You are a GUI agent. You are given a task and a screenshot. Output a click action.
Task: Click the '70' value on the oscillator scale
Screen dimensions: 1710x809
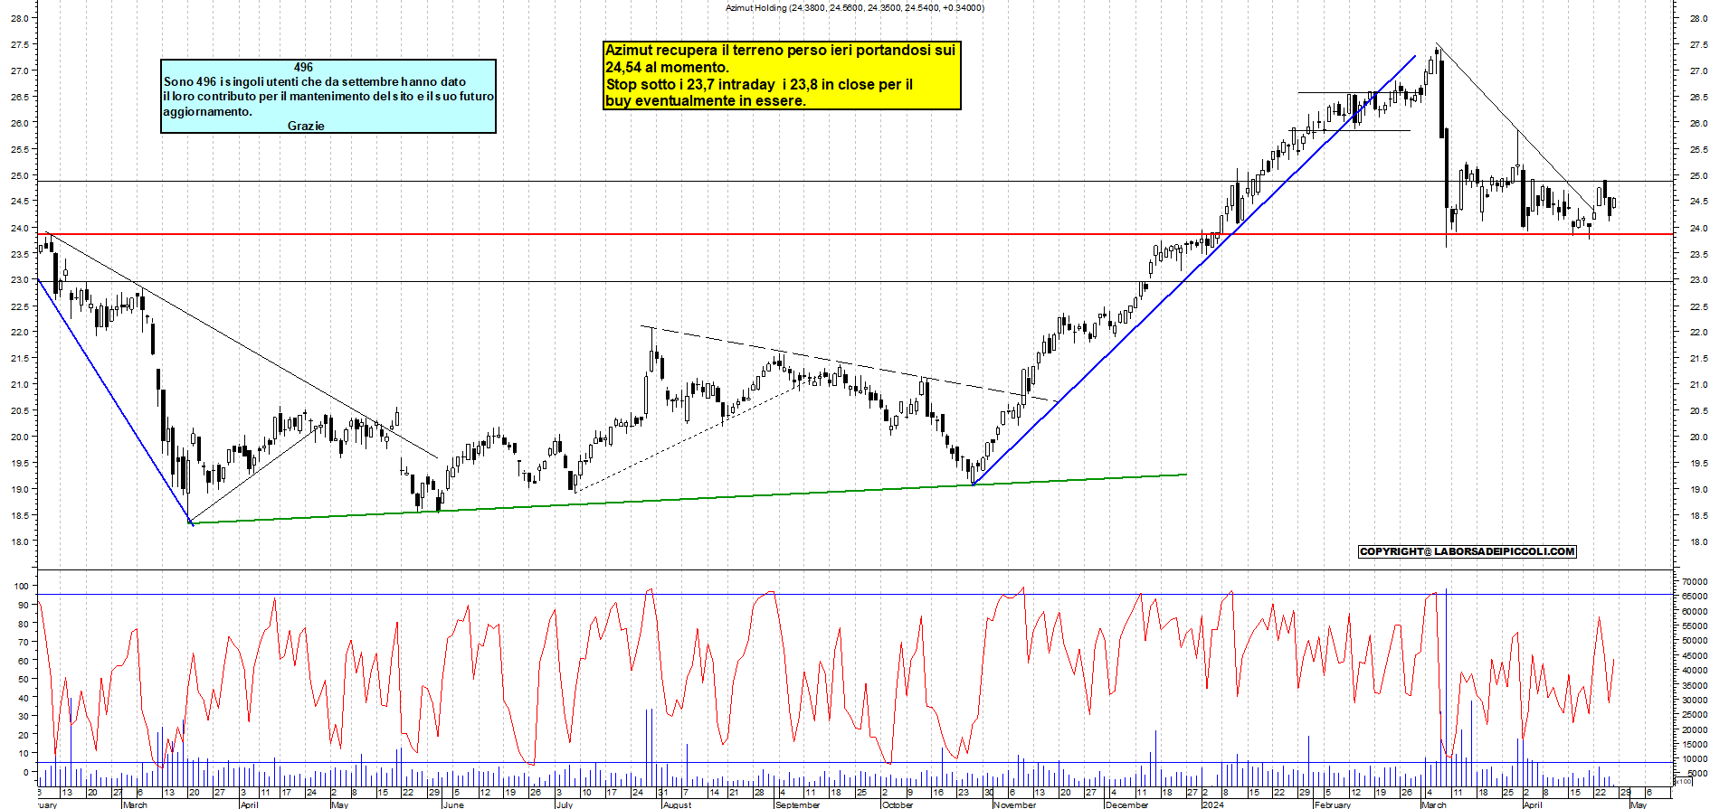pyautogui.click(x=24, y=642)
